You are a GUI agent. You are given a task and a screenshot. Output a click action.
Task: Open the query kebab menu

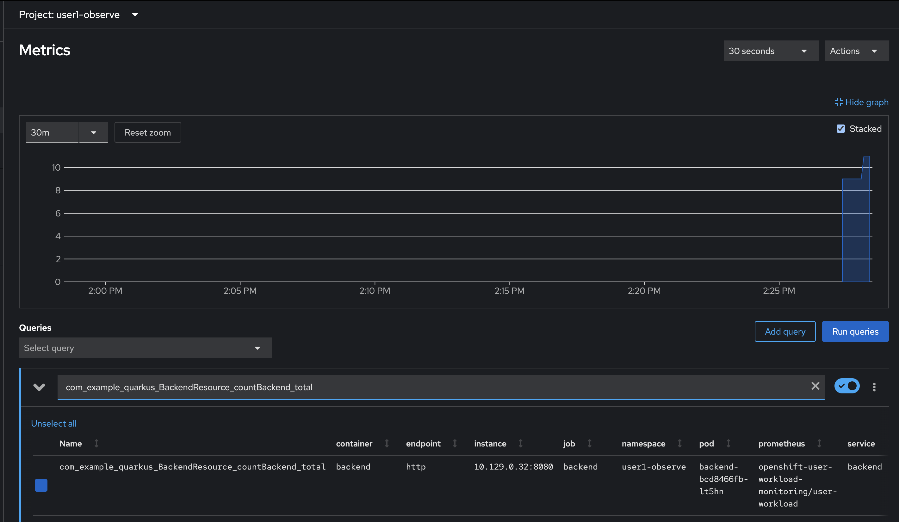(874, 387)
